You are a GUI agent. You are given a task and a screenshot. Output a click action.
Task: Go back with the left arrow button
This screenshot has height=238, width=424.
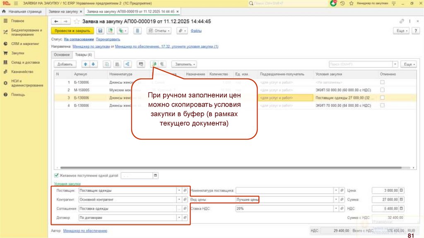click(56, 22)
